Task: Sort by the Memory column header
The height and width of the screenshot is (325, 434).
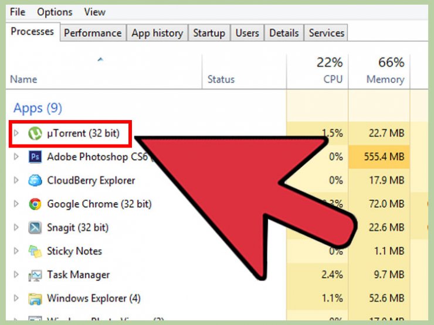Action: pos(379,72)
